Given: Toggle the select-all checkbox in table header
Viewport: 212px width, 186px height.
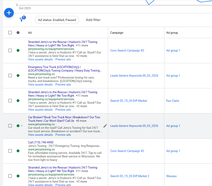Looking at the screenshot, I should (10, 33).
